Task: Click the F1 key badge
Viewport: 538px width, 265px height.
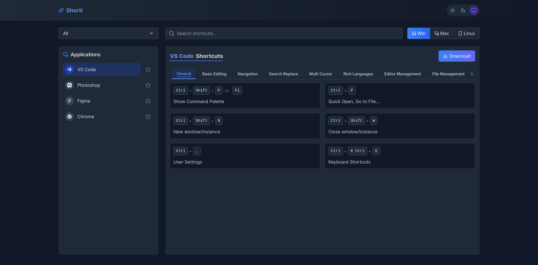Action: 237,90
